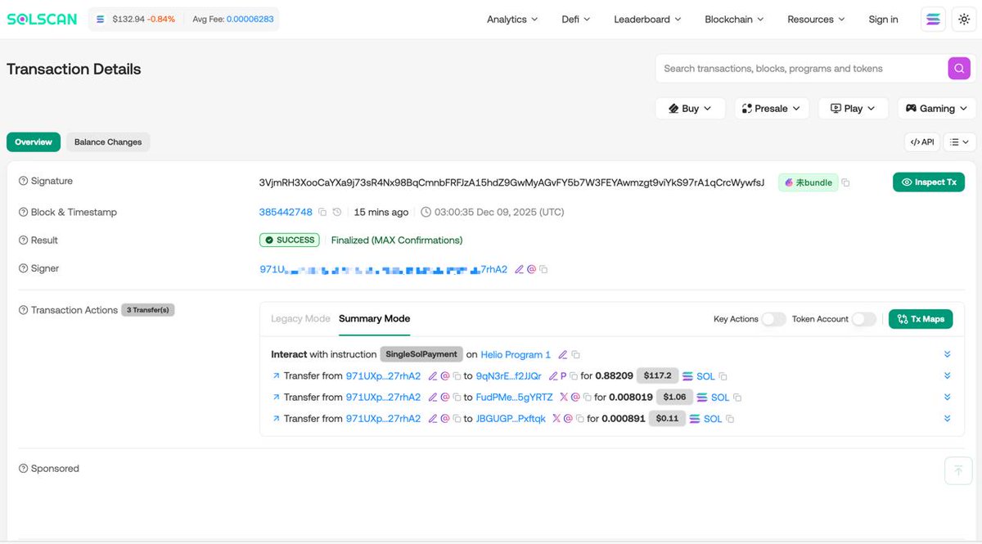
Task: Copy the transaction signature
Action: tap(846, 183)
